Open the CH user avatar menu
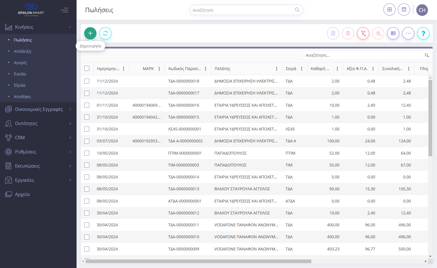Viewport: 437px width, 268px height. click(422, 10)
